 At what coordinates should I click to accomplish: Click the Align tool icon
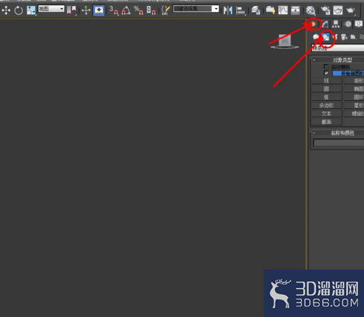(x=241, y=11)
